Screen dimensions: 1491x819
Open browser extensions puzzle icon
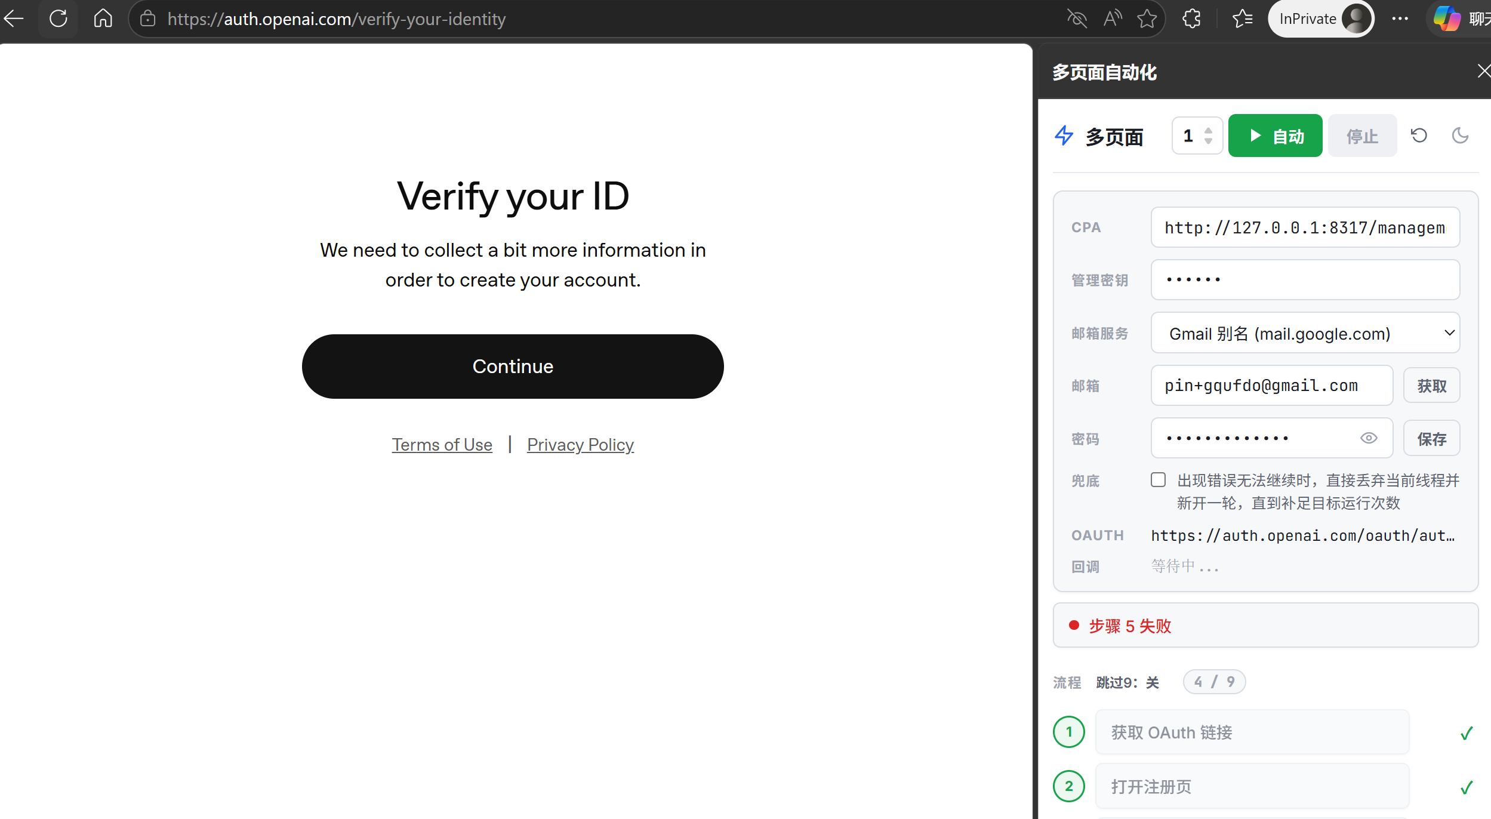(x=1191, y=19)
